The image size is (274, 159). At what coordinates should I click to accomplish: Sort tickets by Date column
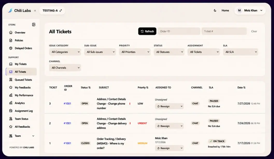241,88
